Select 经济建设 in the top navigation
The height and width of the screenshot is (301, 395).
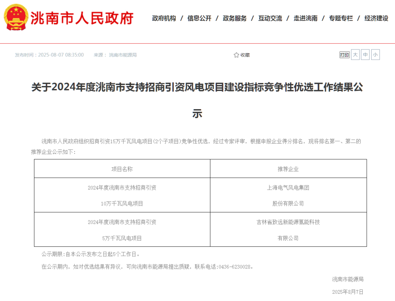tap(376, 18)
